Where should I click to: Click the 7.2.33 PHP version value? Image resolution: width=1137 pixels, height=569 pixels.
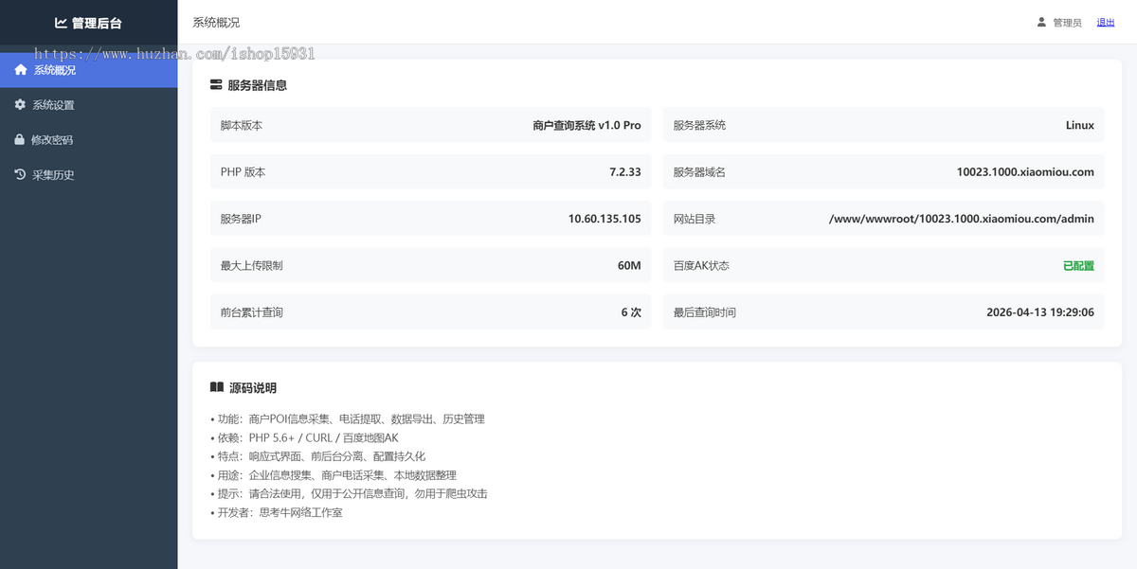(625, 172)
